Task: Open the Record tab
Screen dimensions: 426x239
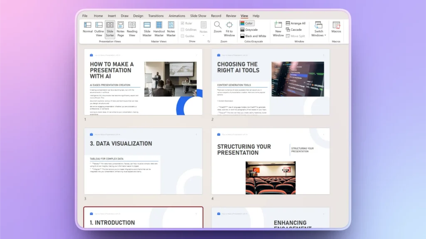Action: coord(216,16)
